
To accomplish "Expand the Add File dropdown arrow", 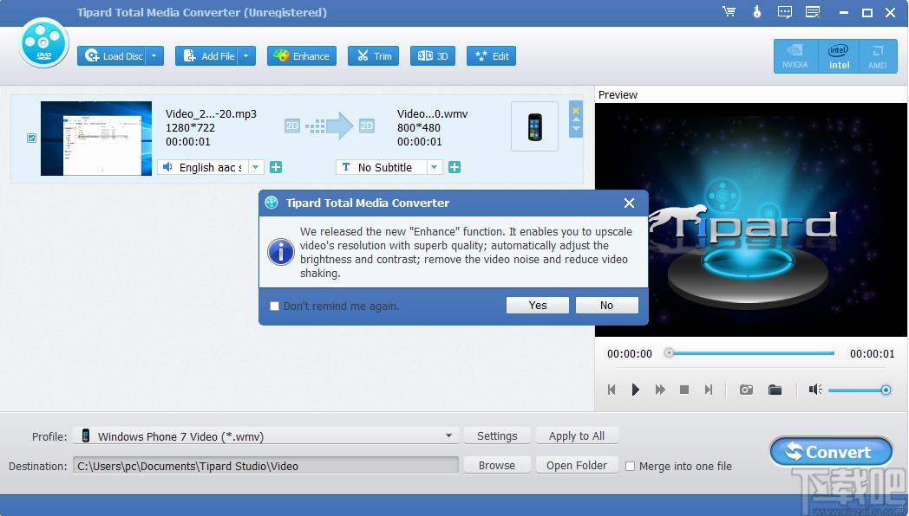I will [x=246, y=56].
